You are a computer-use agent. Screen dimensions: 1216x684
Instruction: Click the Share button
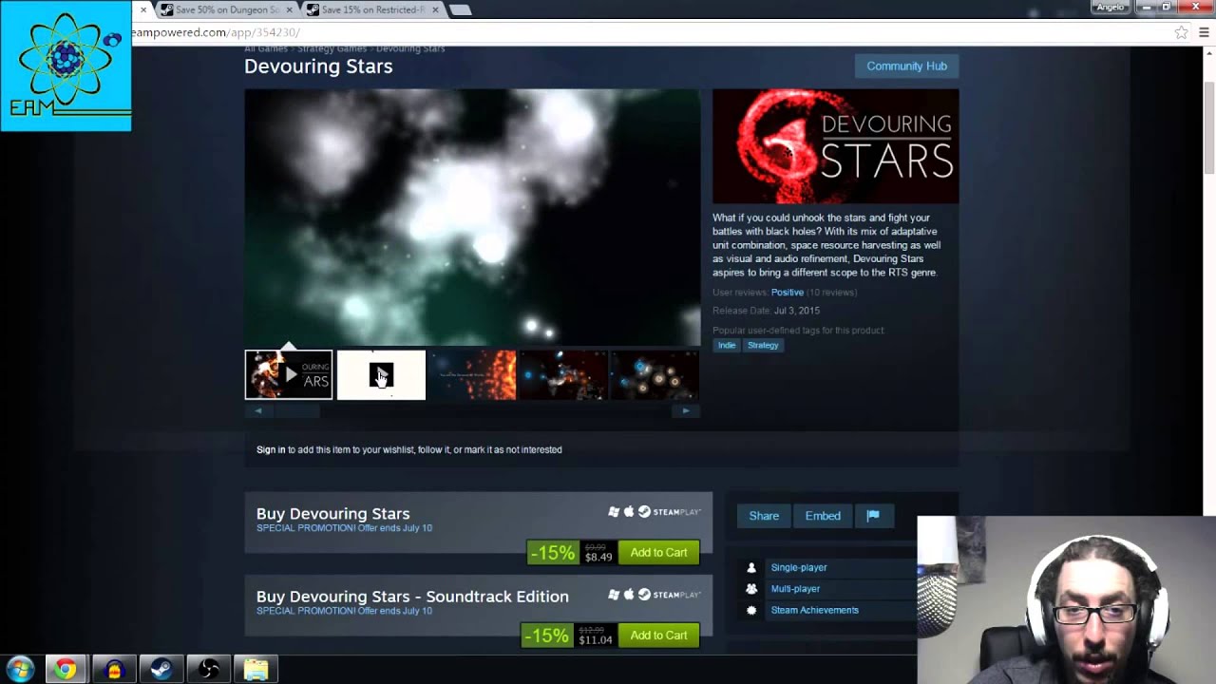click(x=764, y=516)
